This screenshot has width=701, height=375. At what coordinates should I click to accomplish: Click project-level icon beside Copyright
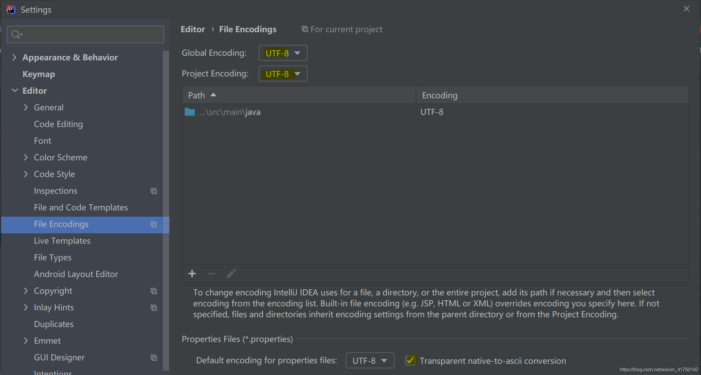[154, 291]
